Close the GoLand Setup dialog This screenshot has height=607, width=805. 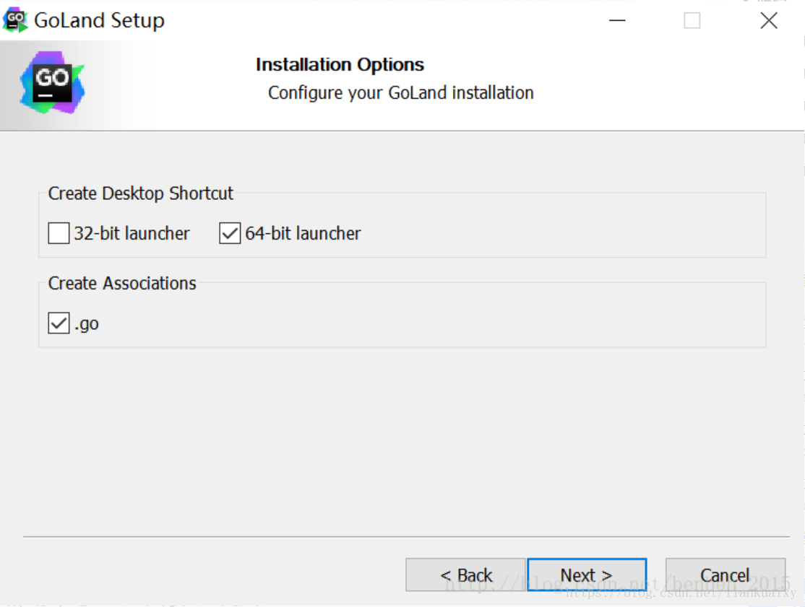tap(769, 21)
